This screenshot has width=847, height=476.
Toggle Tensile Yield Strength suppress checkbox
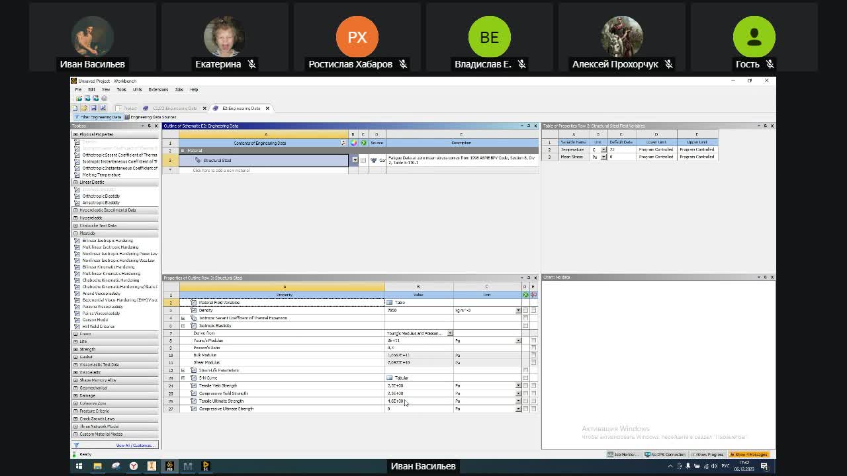coord(525,385)
